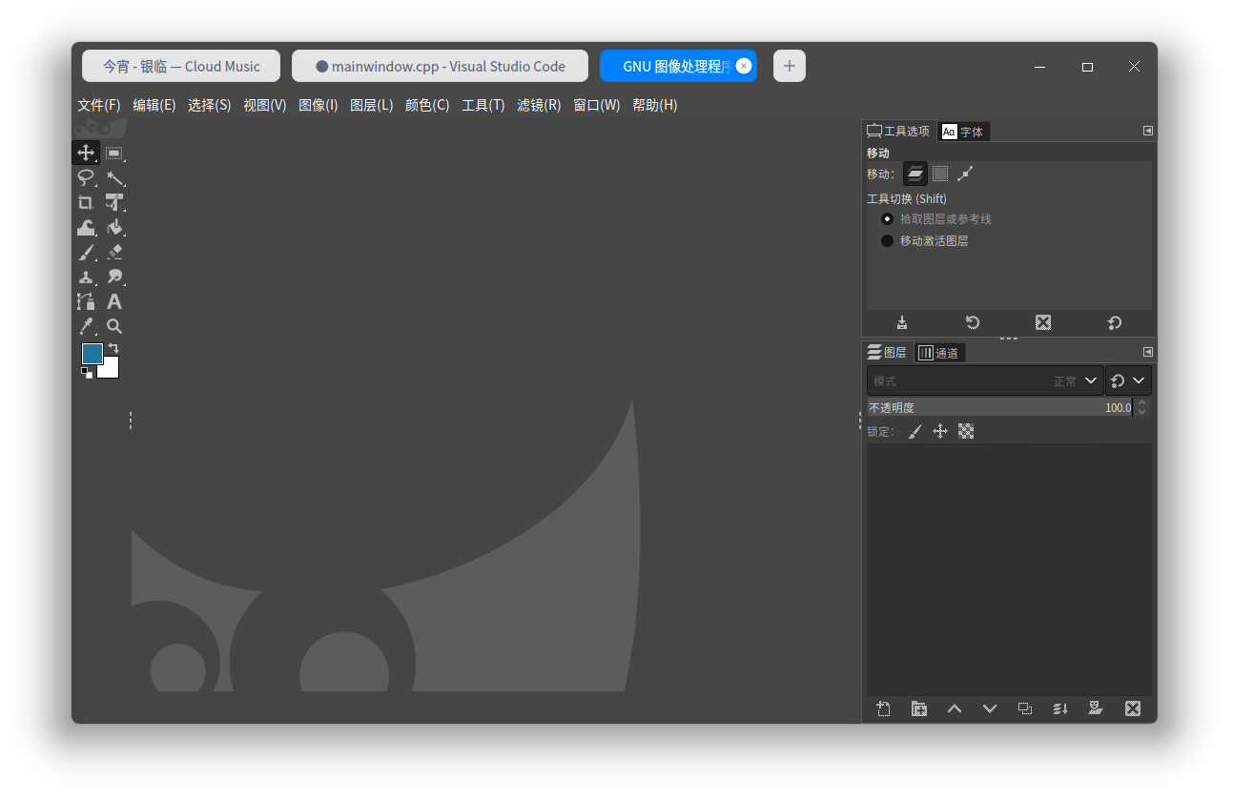Image resolution: width=1233 pixels, height=801 pixels.
Task: Select the Bucket Fill tool
Action: pyautogui.click(x=114, y=227)
